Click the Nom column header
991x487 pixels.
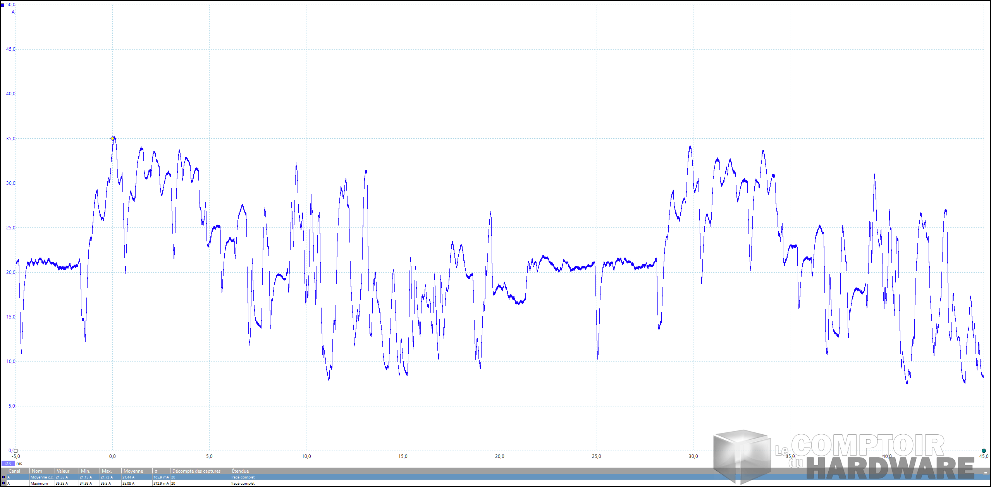(37, 471)
